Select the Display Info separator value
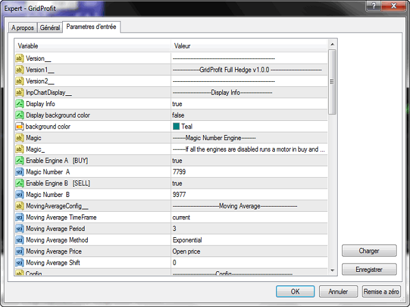Screen dimensions: 410x307 (222, 92)
